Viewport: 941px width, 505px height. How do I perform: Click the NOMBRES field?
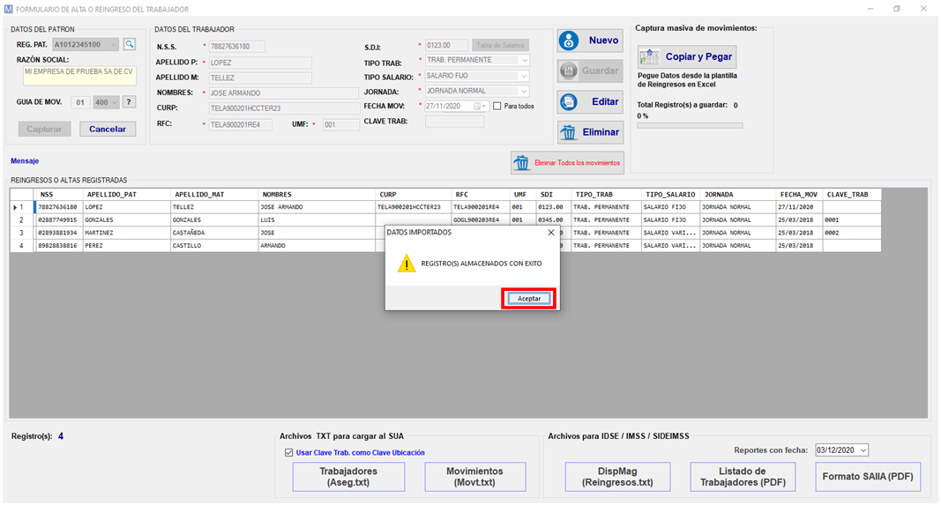click(x=283, y=93)
